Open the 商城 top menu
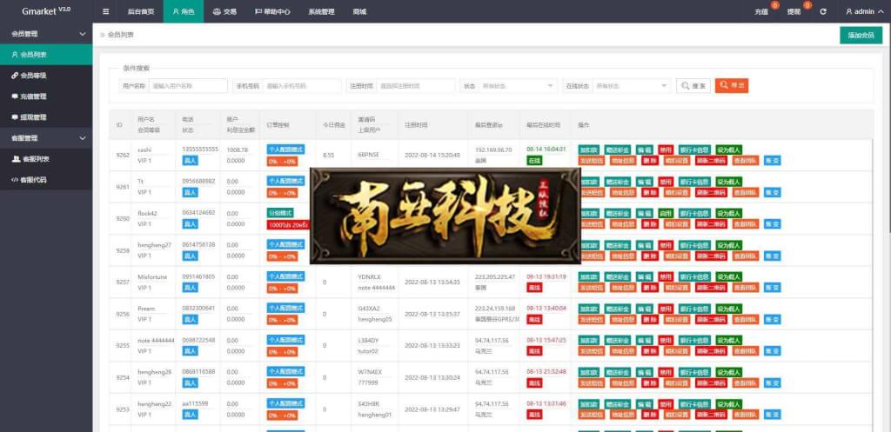 tap(359, 11)
